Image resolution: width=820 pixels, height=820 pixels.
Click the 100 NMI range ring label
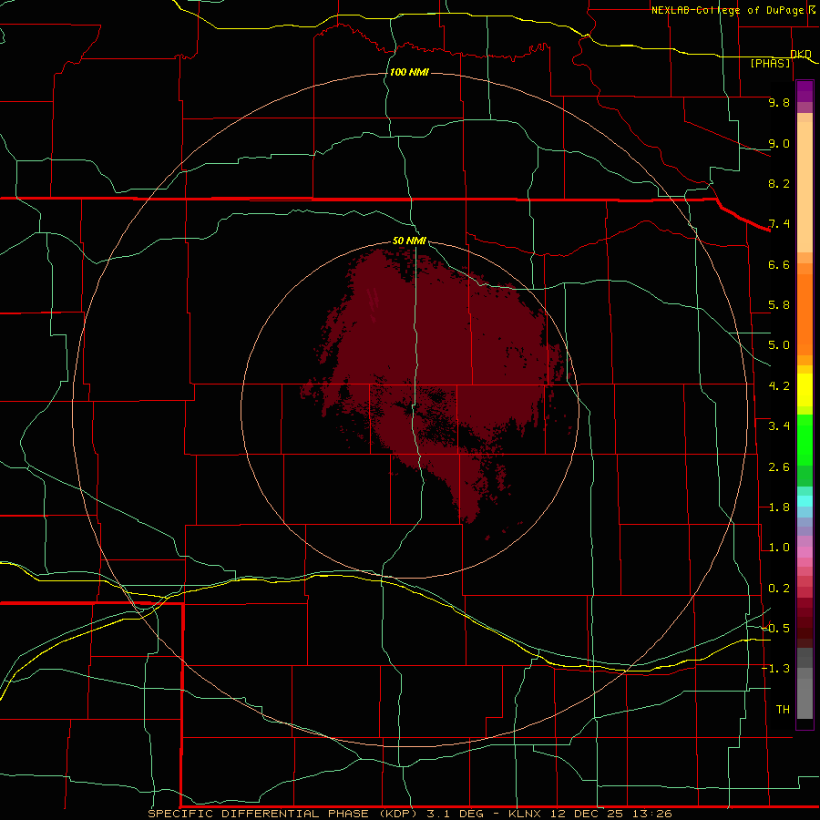point(409,72)
